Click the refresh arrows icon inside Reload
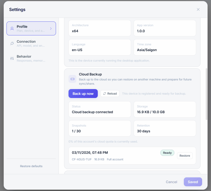This screenshot has width=211, height=191. click(x=104, y=94)
